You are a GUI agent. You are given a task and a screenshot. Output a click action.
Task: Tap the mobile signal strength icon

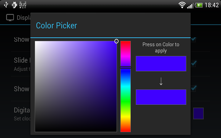190,5
